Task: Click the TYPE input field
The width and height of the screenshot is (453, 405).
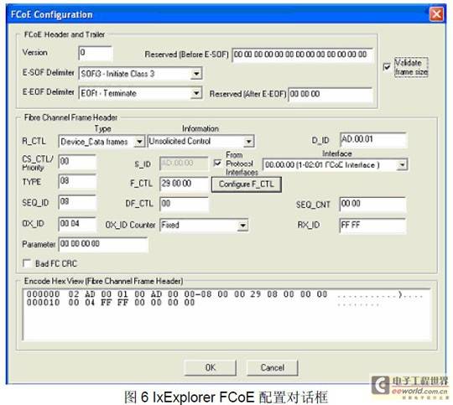Action: pyautogui.click(x=77, y=181)
